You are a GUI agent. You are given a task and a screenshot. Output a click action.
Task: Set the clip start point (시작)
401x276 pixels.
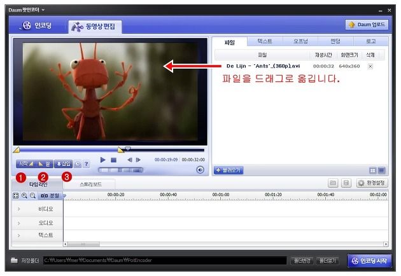(25, 164)
